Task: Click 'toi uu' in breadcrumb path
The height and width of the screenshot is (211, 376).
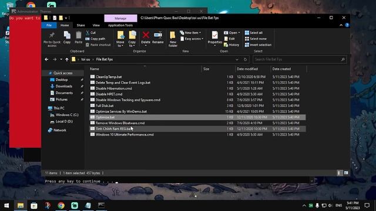Action: click(x=86, y=59)
